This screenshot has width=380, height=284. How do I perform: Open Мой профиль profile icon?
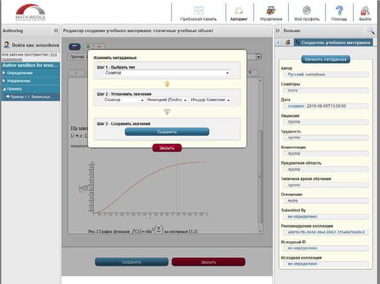[307, 10]
